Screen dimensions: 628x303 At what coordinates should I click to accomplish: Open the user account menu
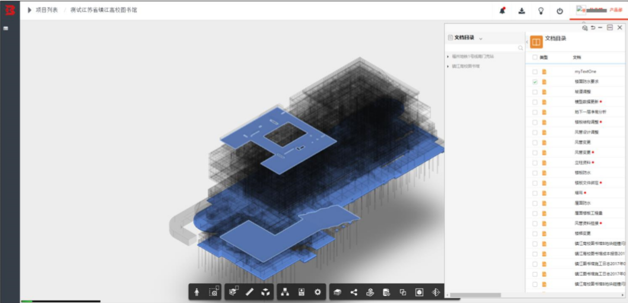[x=598, y=11]
